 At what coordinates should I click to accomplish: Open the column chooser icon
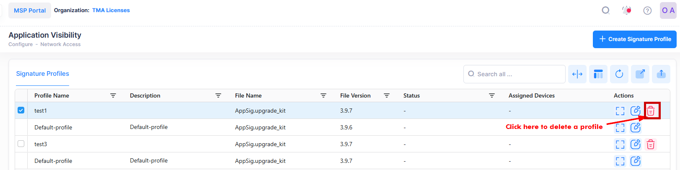(598, 74)
